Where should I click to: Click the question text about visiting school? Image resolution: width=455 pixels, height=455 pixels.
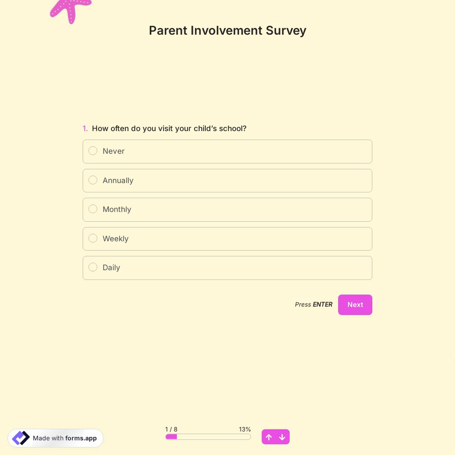[169, 128]
